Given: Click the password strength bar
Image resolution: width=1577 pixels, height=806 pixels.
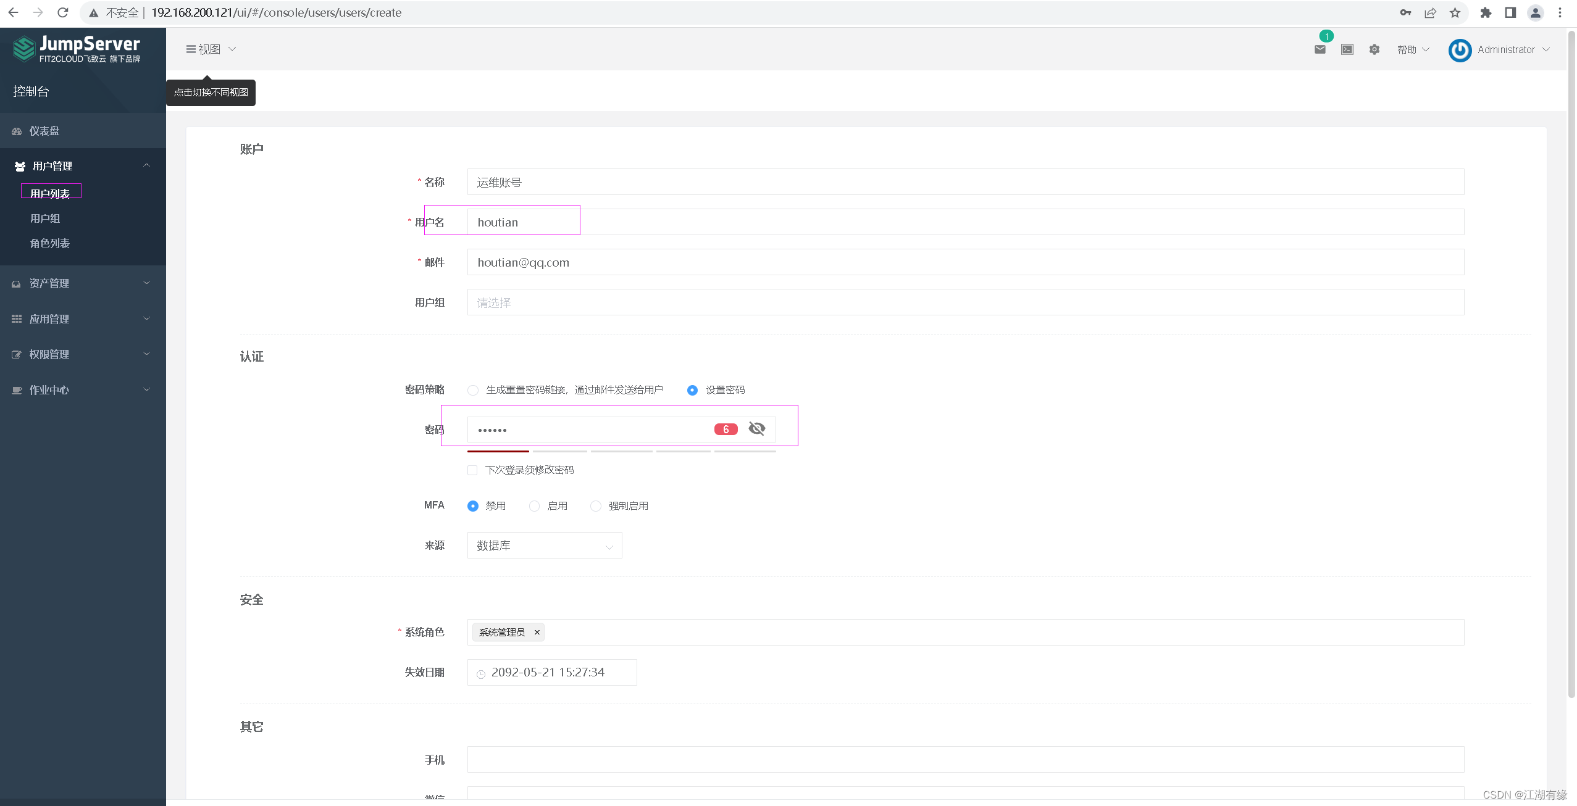Looking at the screenshot, I should pos(621,451).
